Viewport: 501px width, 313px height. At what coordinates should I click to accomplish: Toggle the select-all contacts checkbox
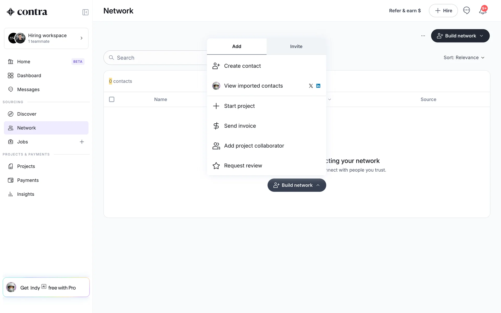point(112,99)
